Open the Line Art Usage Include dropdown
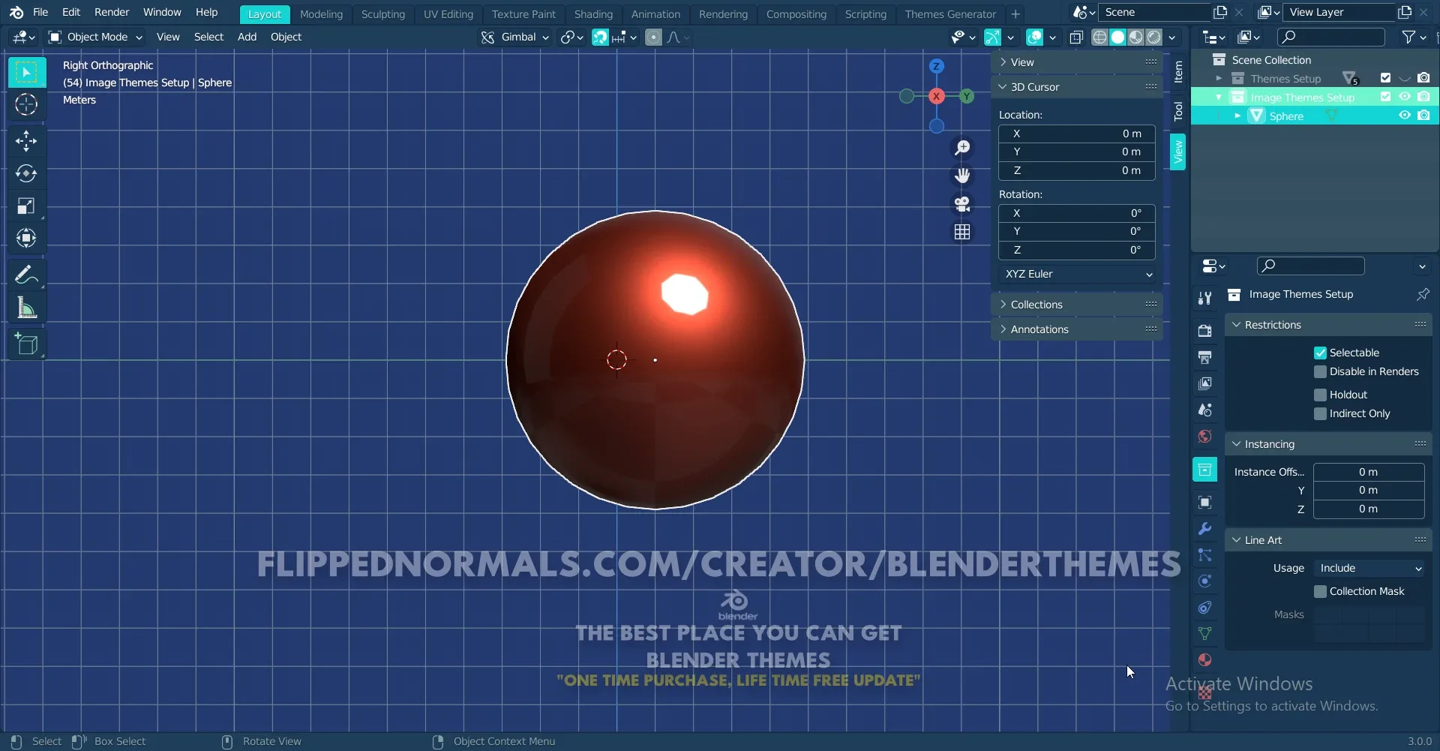 1369,568
